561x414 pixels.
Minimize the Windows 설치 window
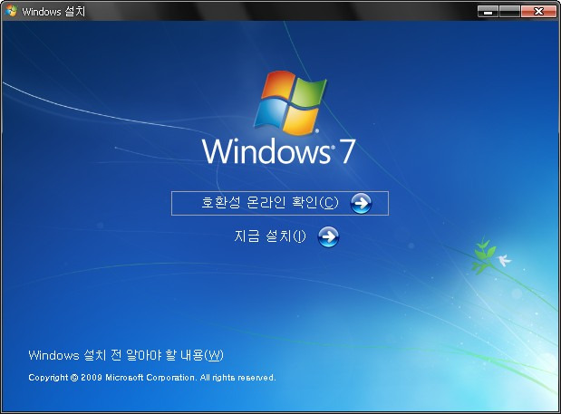[488, 12]
